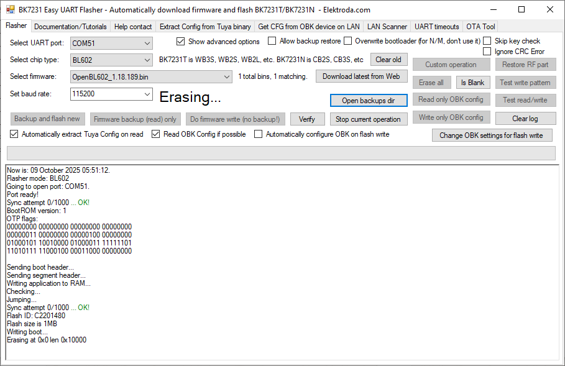Screen dimensions: 565x366
Task: Minimize the flasher window
Action: [494, 10]
